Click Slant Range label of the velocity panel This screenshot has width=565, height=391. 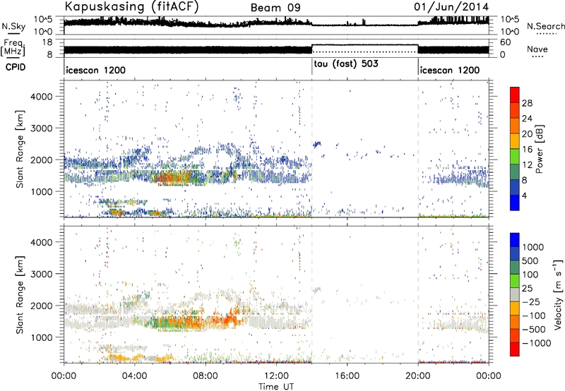20,294
